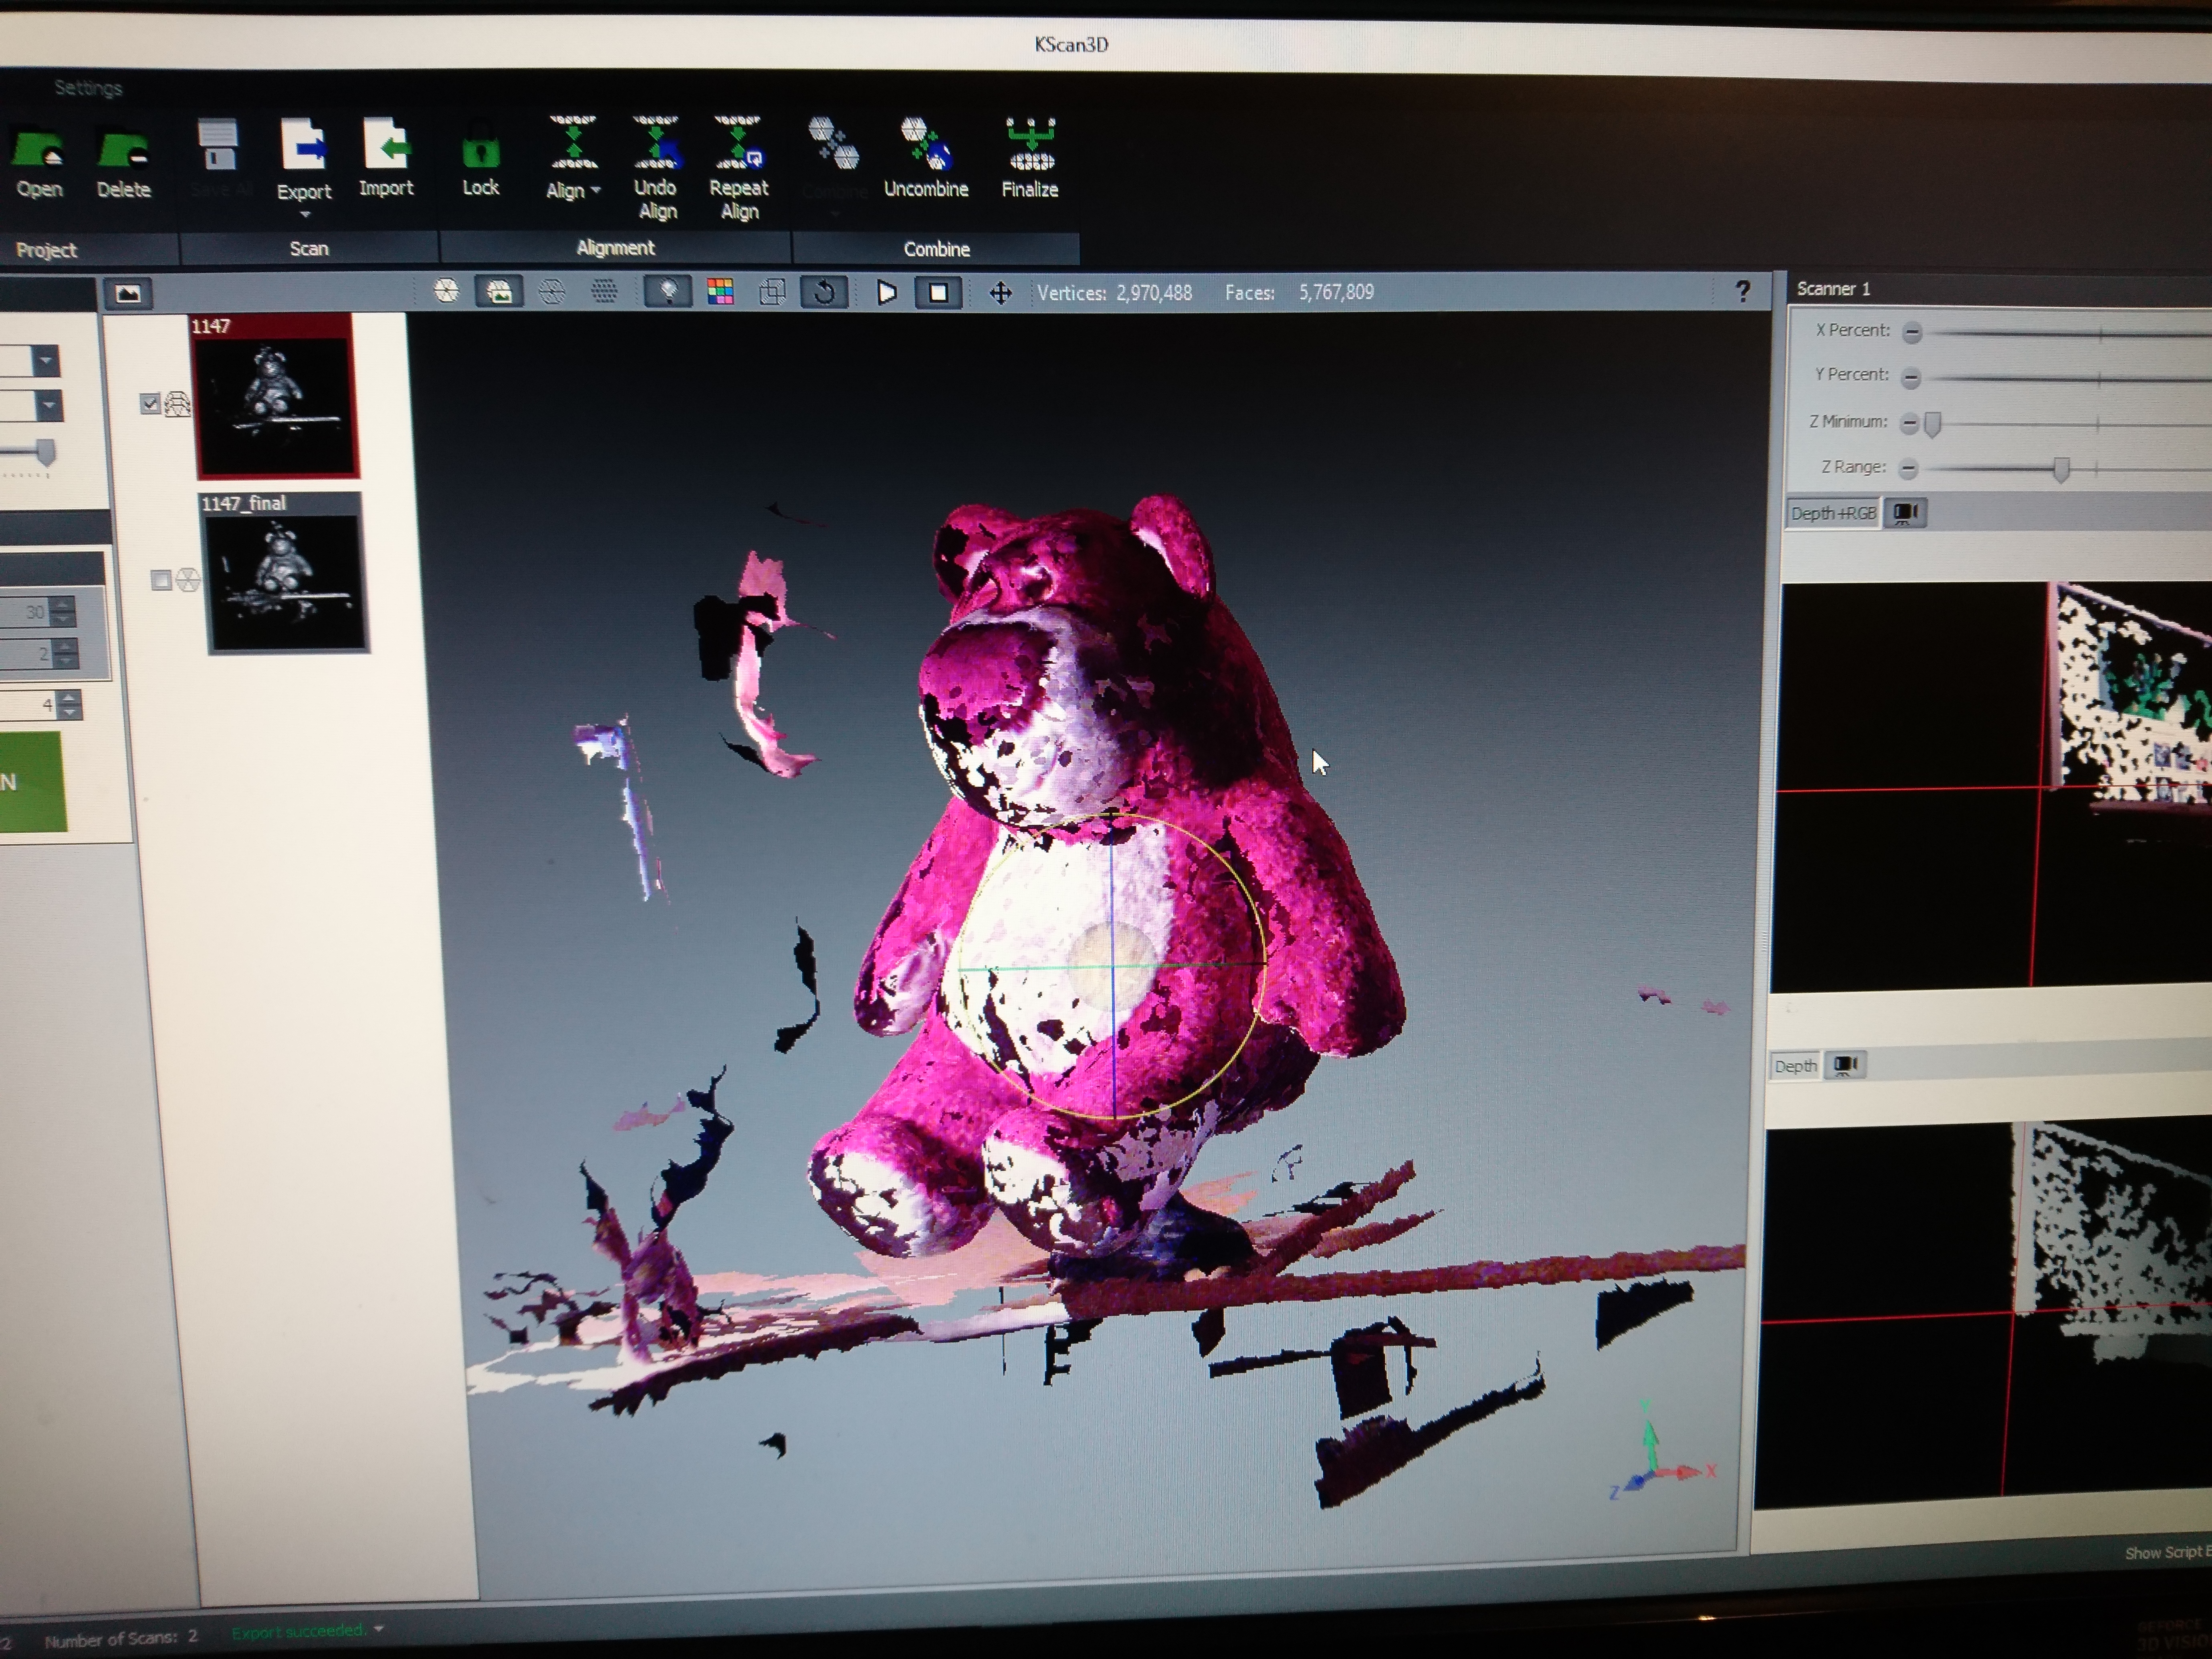
Task: Click the 'Vertices: 2,970,488' readout
Action: tap(1114, 293)
